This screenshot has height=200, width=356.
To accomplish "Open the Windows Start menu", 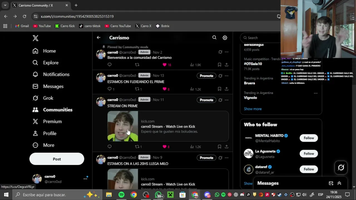I will click(6, 195).
